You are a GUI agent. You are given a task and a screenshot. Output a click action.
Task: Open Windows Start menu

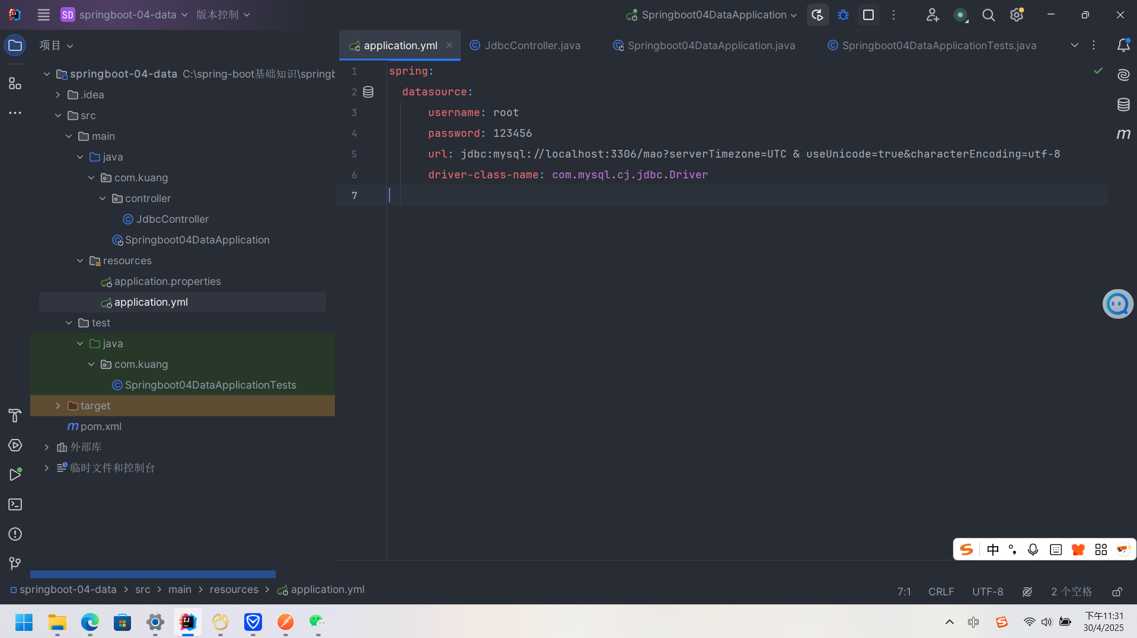pos(24,622)
